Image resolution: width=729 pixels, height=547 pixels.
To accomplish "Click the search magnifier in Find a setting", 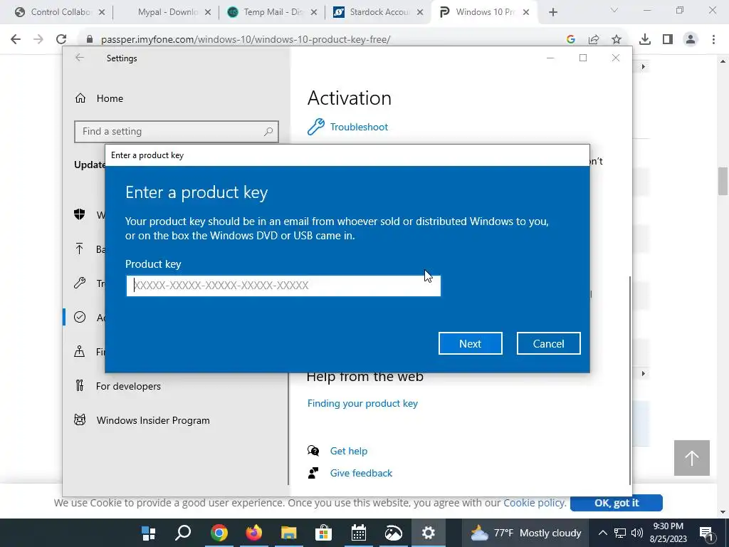I will pyautogui.click(x=268, y=132).
